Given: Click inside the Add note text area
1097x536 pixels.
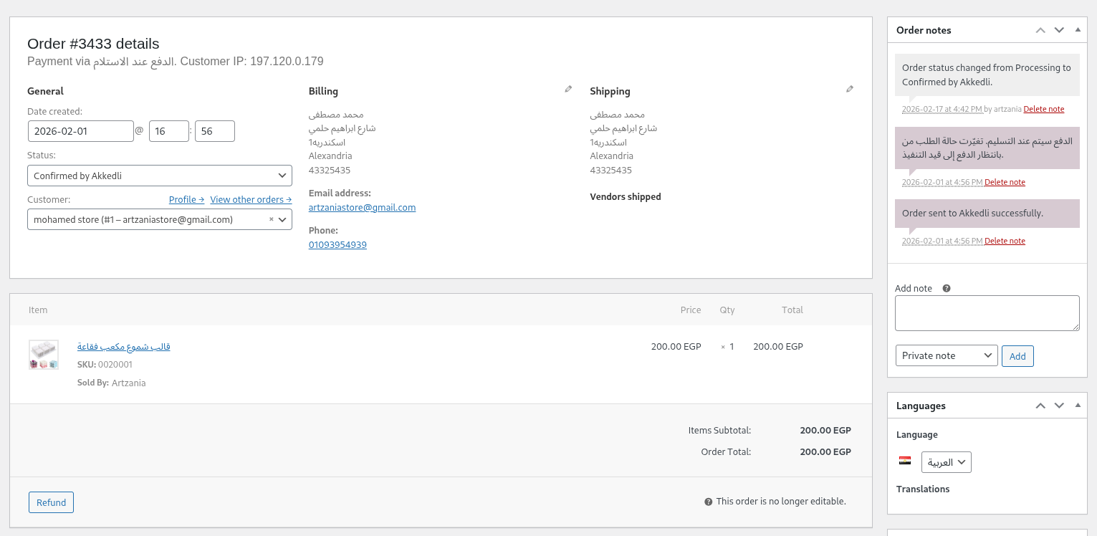Looking at the screenshot, I should point(987,312).
